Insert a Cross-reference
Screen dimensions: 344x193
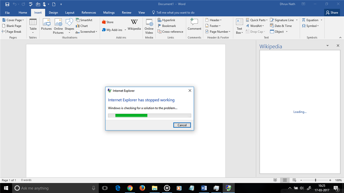[x=170, y=32]
